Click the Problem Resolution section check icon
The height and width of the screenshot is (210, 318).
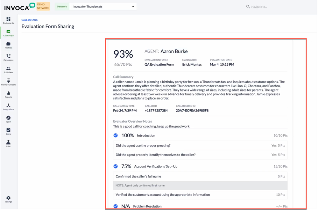116,206
